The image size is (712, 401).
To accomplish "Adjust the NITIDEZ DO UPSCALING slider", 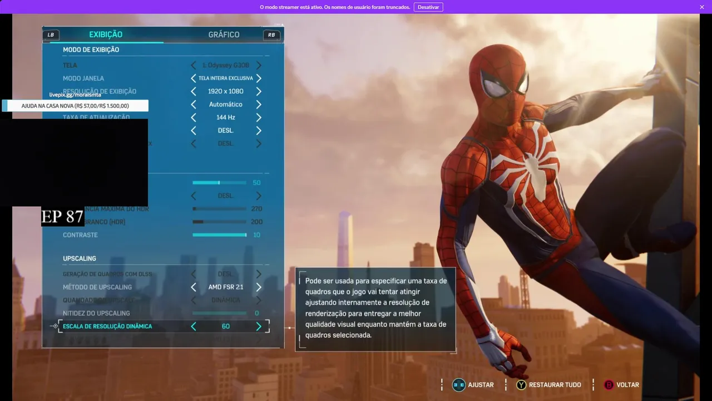I will (x=219, y=314).
